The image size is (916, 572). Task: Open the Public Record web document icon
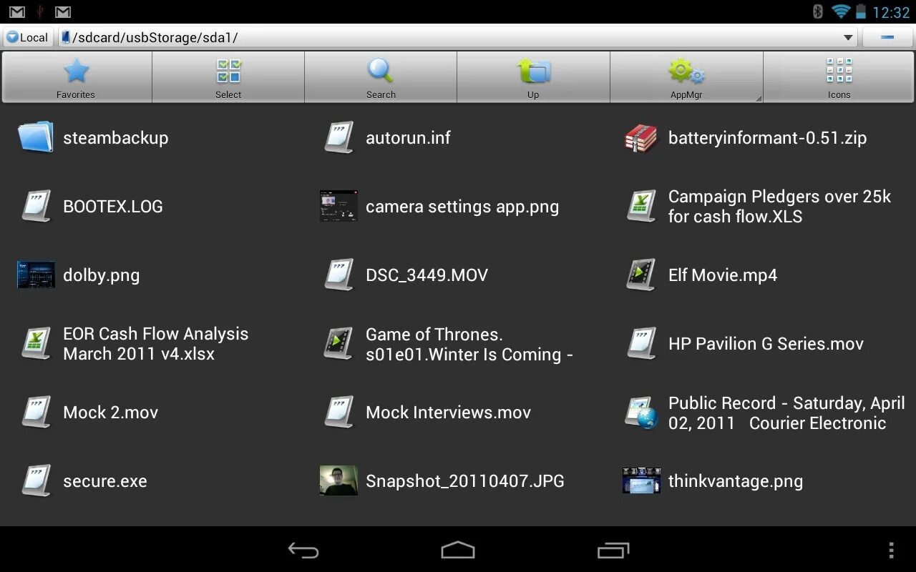click(641, 413)
